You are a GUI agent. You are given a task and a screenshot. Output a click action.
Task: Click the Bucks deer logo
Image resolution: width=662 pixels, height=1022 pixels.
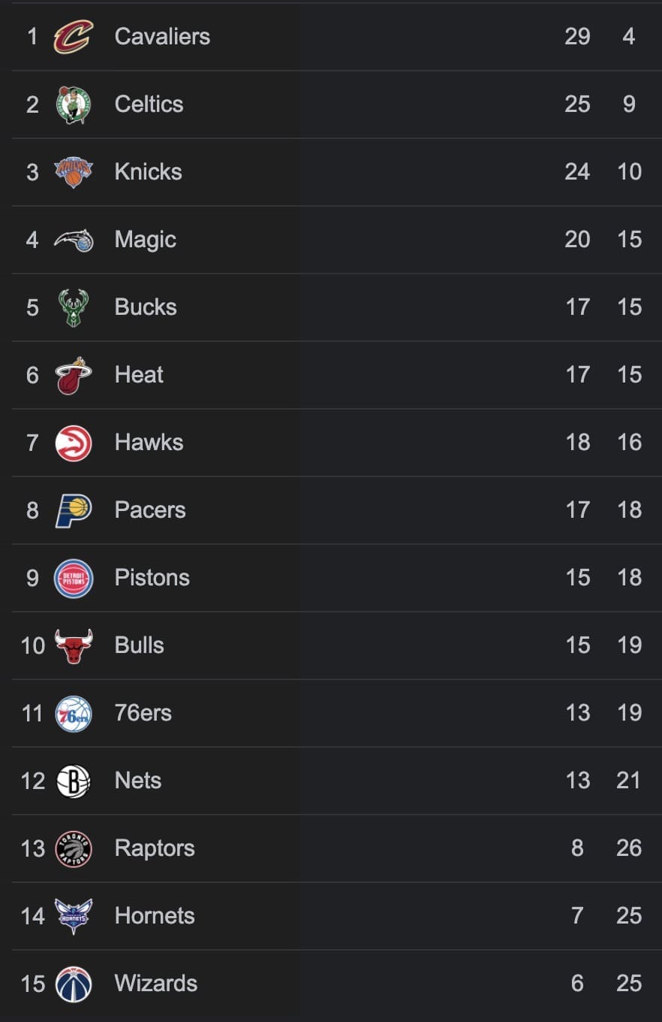click(74, 307)
